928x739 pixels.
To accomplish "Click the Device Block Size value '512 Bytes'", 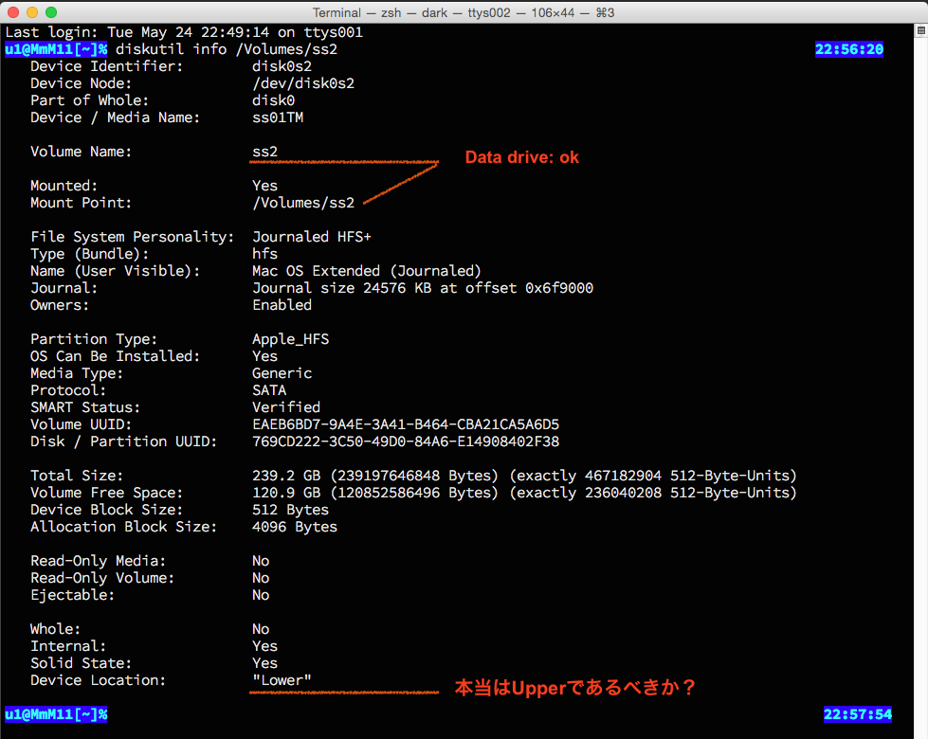I will [291, 510].
